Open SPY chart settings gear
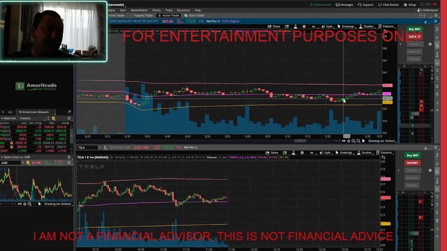This screenshot has width=447, height=251. (304, 26)
